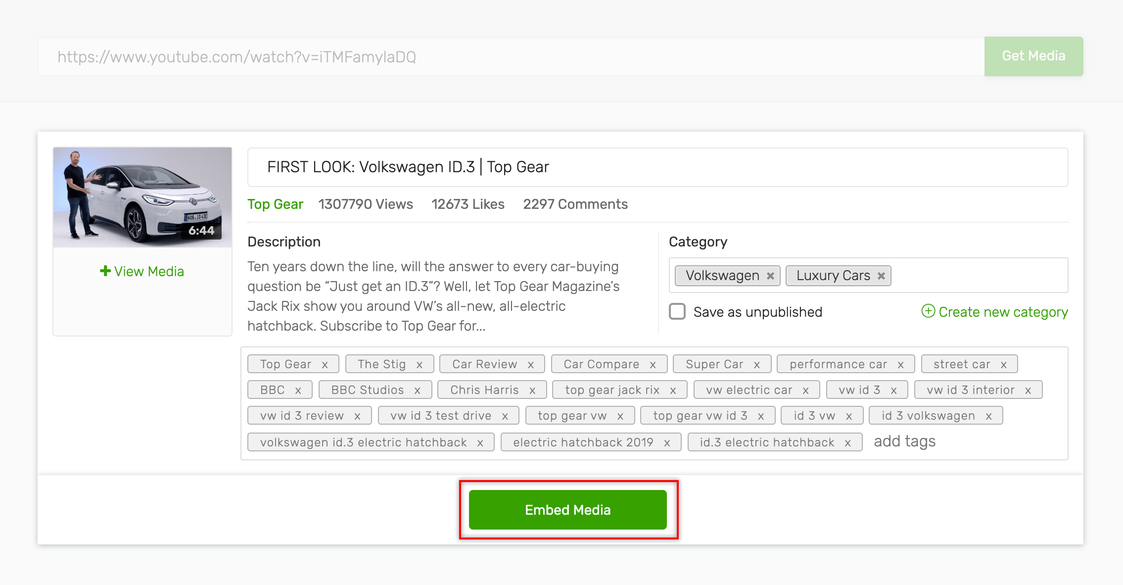Viewport: 1123px width, 585px height.
Task: Select the '2297 Comments' text
Action: (575, 204)
